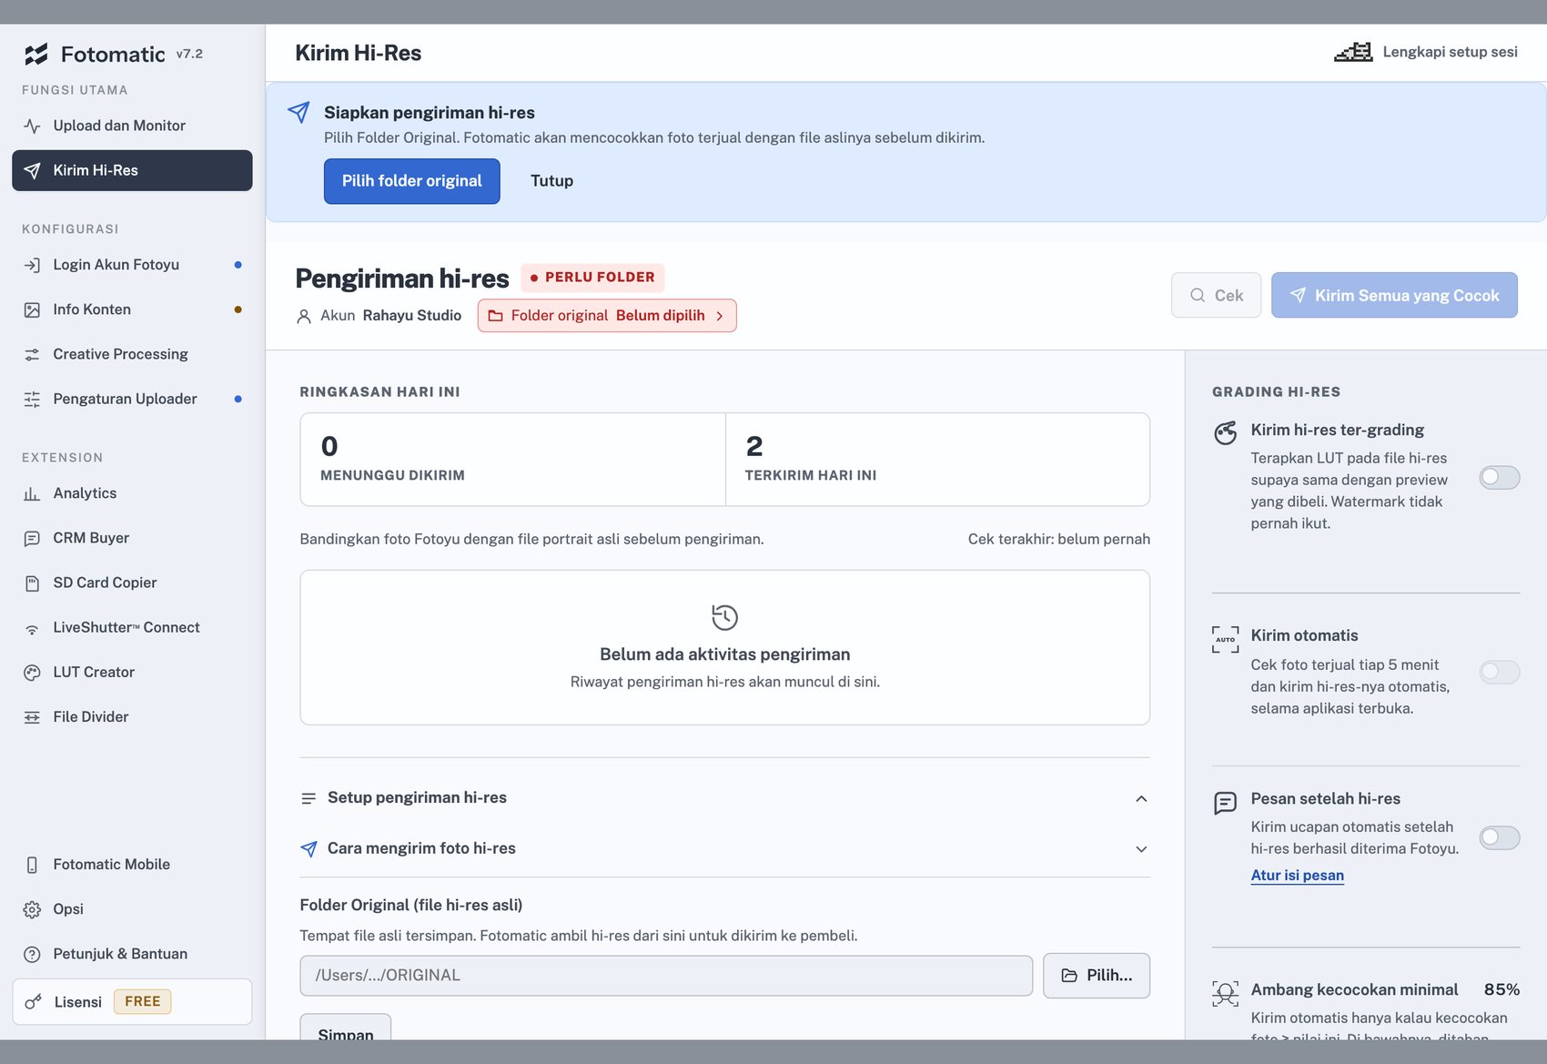
Task: Click the Pilih... folder browse button
Action: pos(1097,976)
